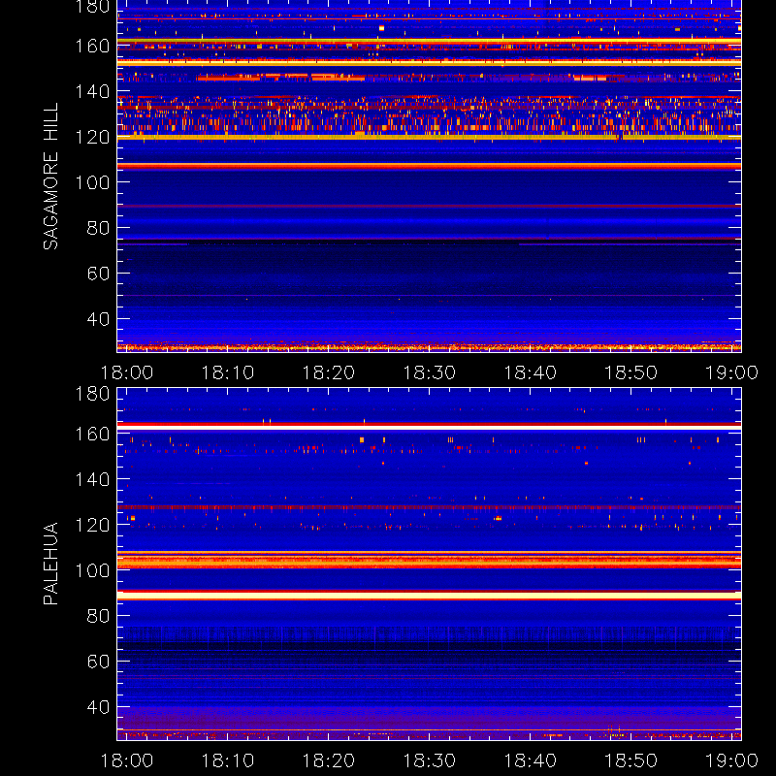
Task: Click the 80 tick label on Palehua axis
Action: [x=98, y=616]
